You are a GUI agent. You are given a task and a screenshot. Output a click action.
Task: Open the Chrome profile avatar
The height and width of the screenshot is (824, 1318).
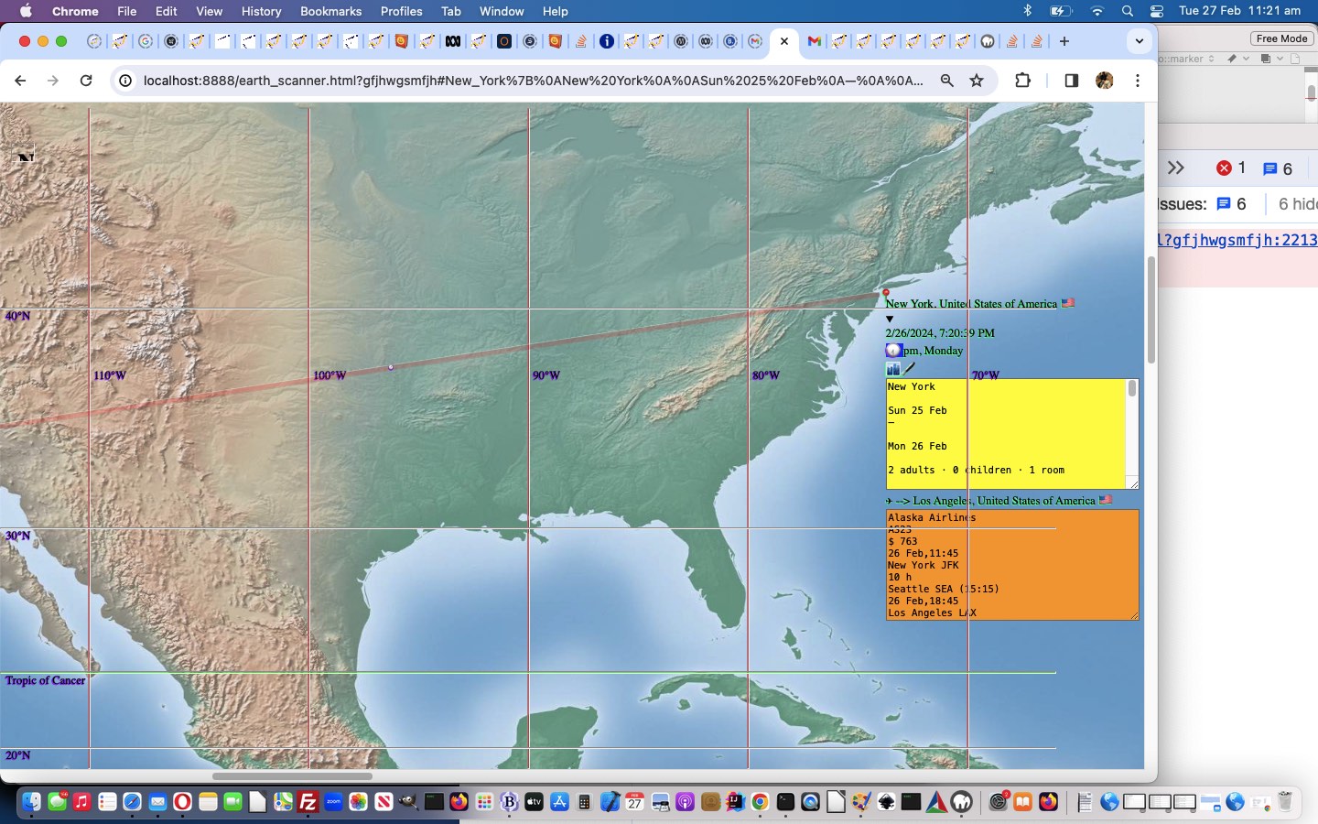click(1105, 81)
